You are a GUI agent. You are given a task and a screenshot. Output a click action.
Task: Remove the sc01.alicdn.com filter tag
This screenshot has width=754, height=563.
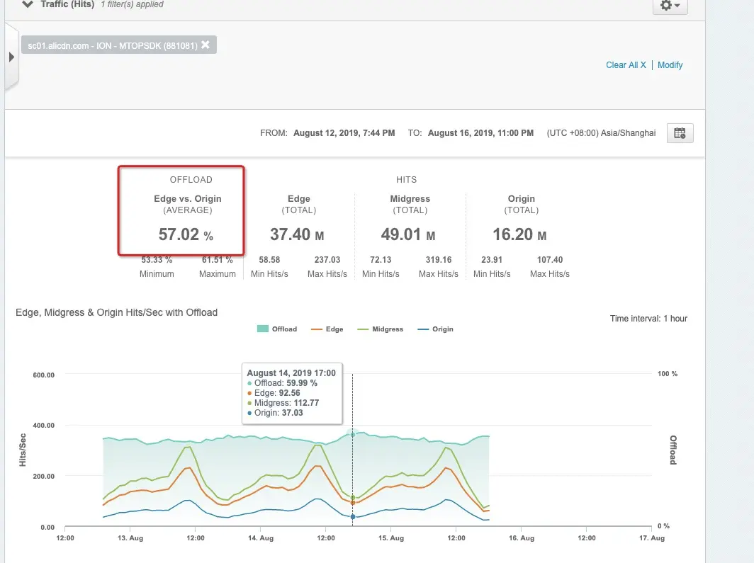[x=206, y=45]
